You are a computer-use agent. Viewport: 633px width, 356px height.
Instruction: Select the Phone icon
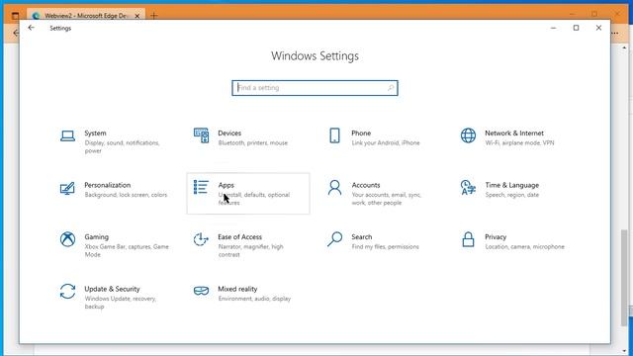[334, 135]
